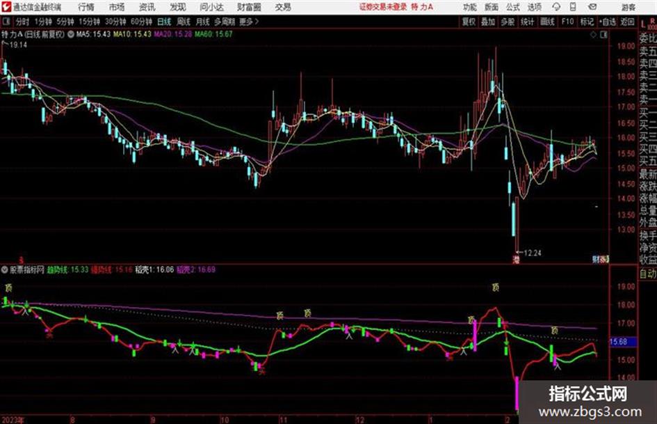Click the 游客 user label
Screen dimensions: 657x424
pyautogui.click(x=628, y=7)
